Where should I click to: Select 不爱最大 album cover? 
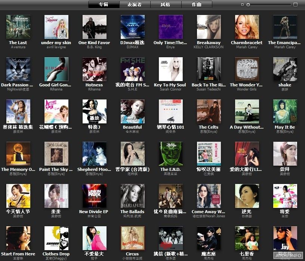point(95,238)
